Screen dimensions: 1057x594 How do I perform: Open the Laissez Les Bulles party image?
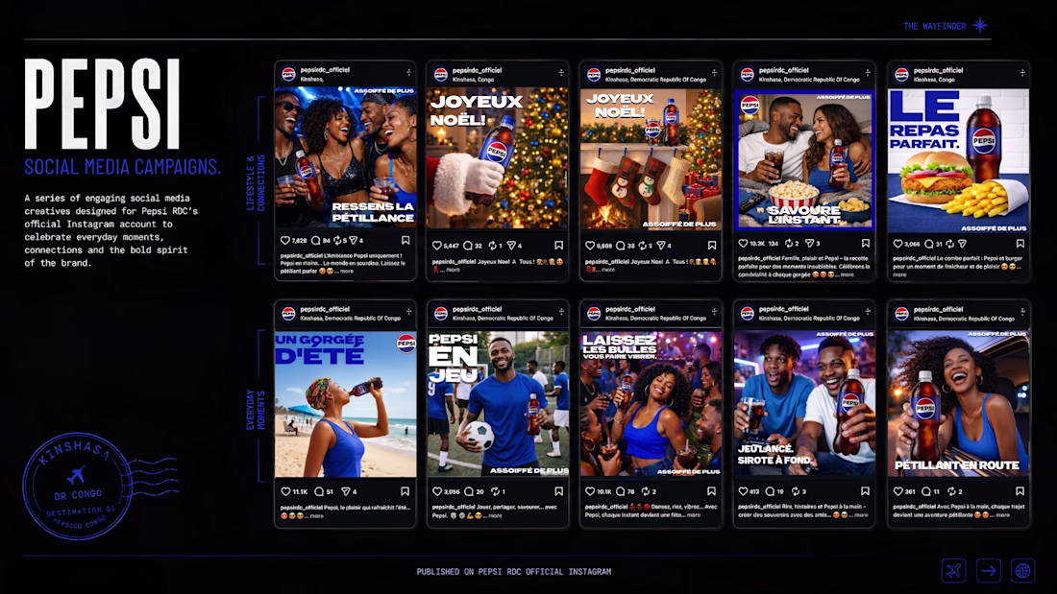click(x=651, y=404)
